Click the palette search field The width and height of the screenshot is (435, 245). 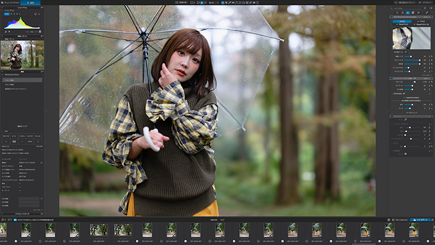tap(405, 8)
